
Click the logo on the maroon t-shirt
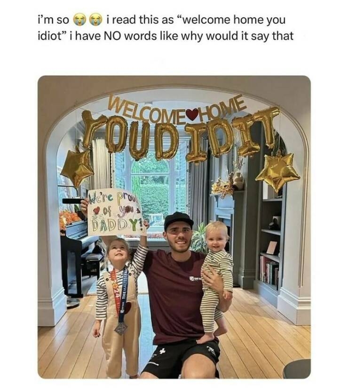(x=195, y=279)
